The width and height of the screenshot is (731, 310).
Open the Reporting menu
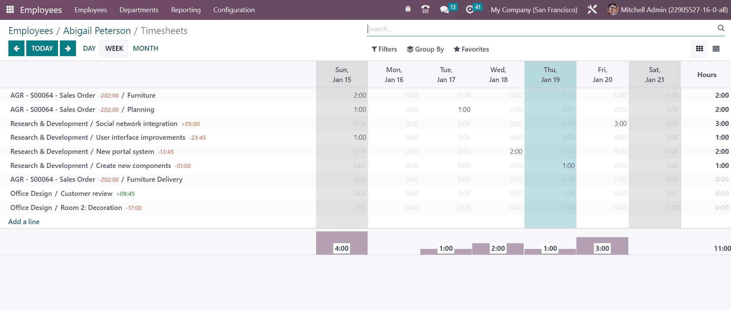(186, 10)
